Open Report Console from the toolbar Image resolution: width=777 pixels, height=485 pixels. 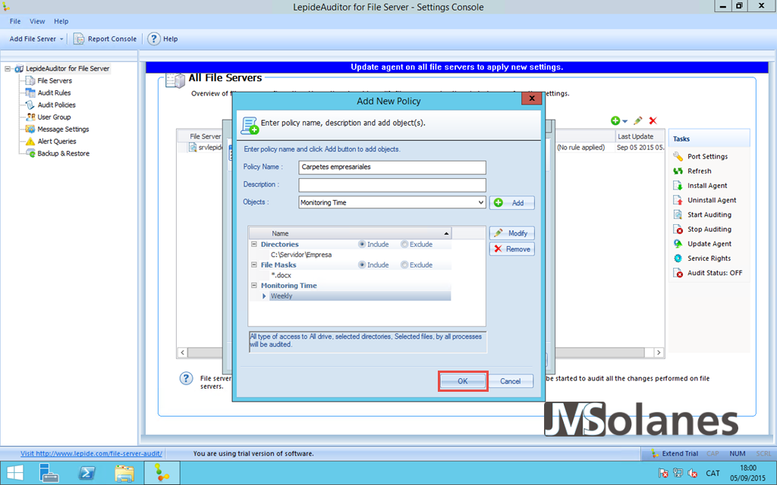pyautogui.click(x=105, y=39)
